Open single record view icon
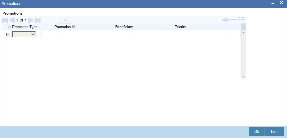 (x=241, y=20)
